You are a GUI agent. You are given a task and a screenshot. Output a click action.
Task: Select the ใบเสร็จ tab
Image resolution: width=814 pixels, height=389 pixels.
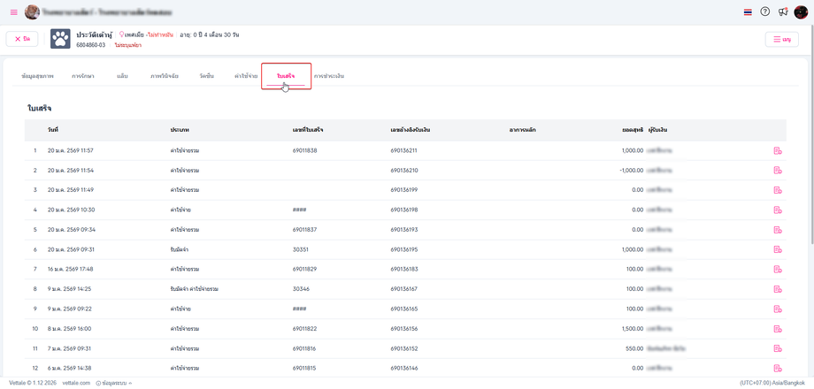[x=286, y=76]
